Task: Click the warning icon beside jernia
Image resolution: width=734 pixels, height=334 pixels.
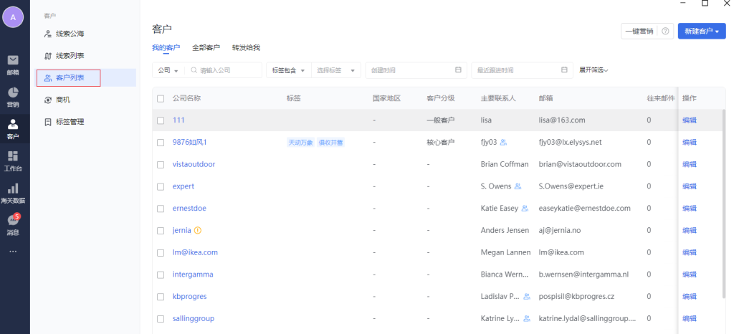Action: tap(198, 231)
